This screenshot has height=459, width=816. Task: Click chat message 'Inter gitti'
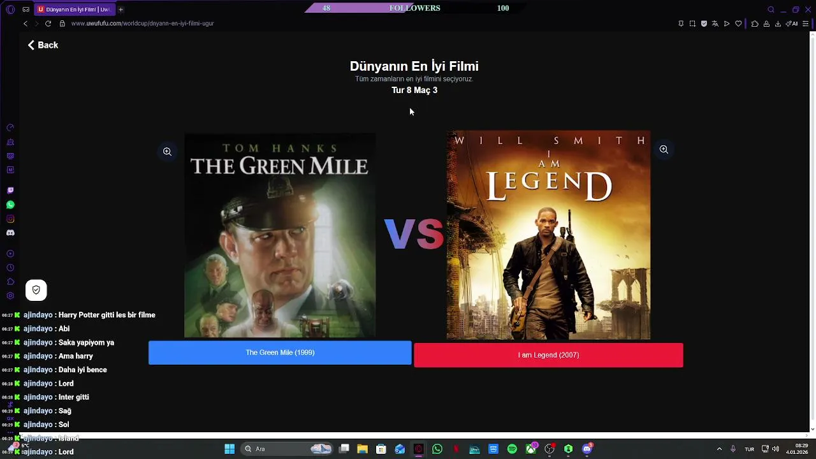click(x=73, y=397)
